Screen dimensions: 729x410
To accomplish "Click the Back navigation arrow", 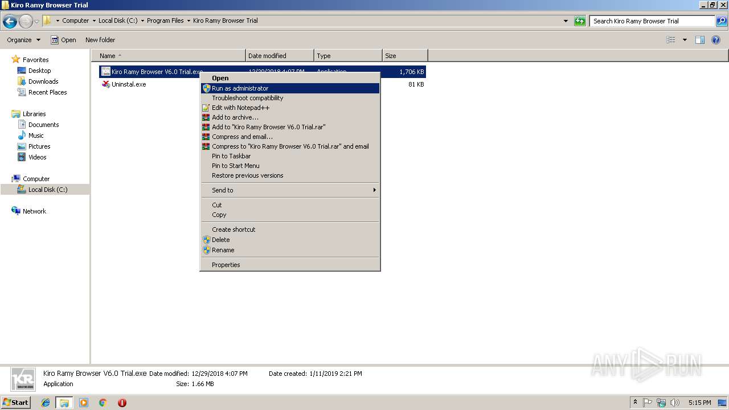I will [10, 22].
